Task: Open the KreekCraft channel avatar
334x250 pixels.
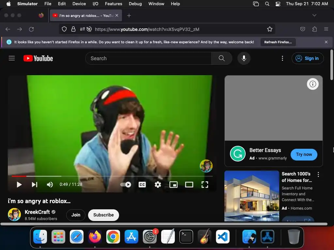Action: (14, 215)
